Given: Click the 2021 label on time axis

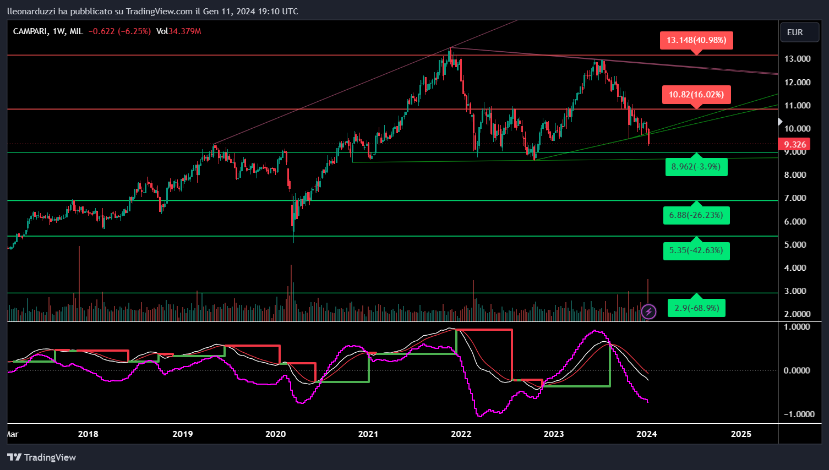Looking at the screenshot, I should tap(368, 434).
